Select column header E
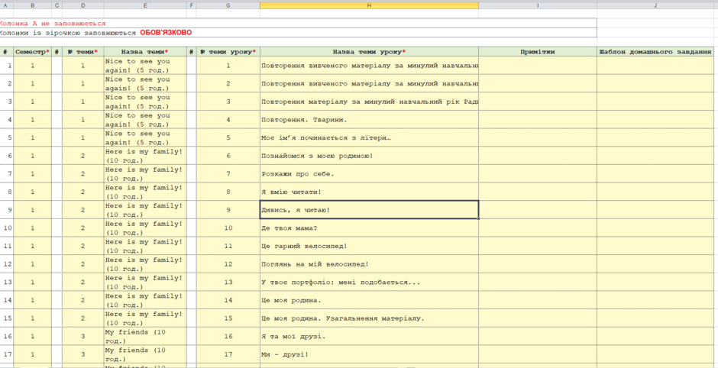Viewport: 718px width, 368px height. tap(145, 5)
